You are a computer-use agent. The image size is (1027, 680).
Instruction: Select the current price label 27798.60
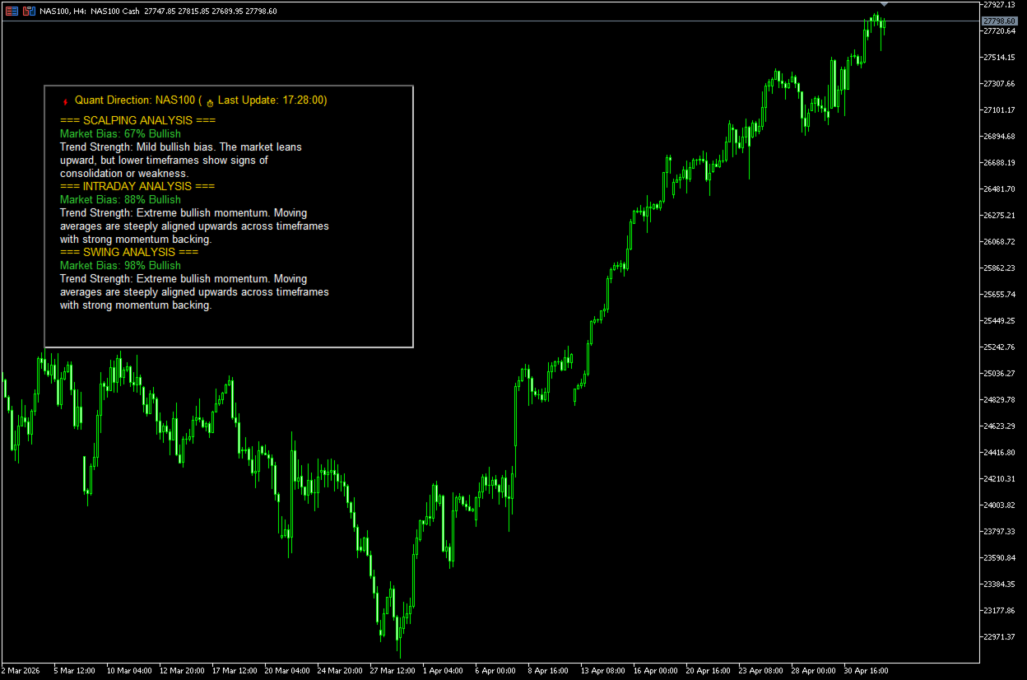(x=999, y=21)
